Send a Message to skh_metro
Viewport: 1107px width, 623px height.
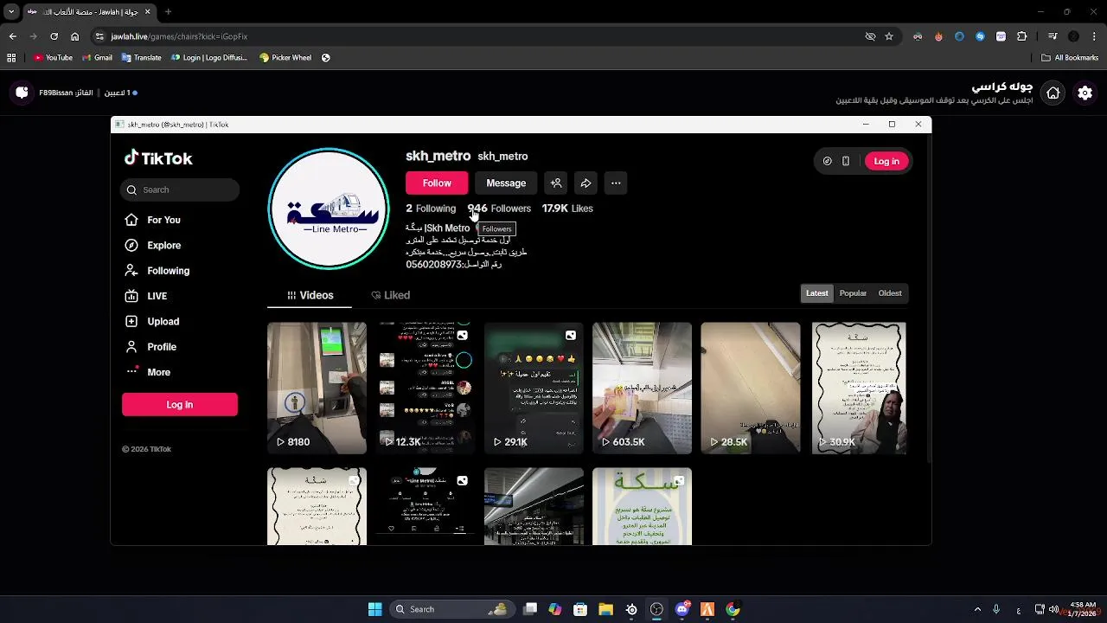(x=506, y=183)
